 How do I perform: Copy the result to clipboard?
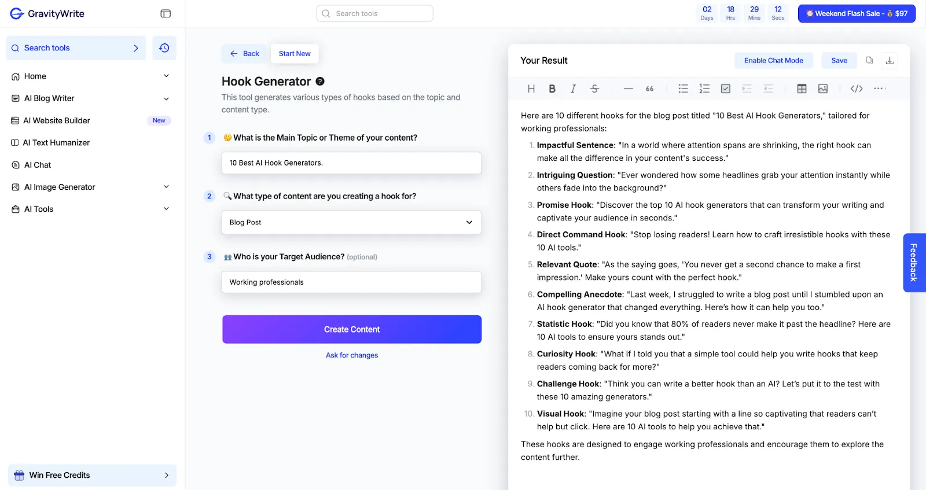coord(869,60)
